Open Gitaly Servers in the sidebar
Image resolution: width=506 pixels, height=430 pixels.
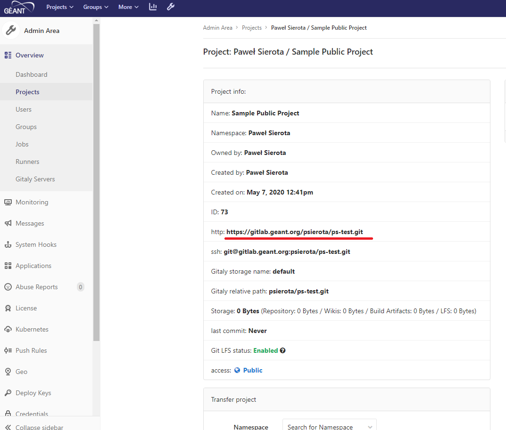[x=35, y=179]
